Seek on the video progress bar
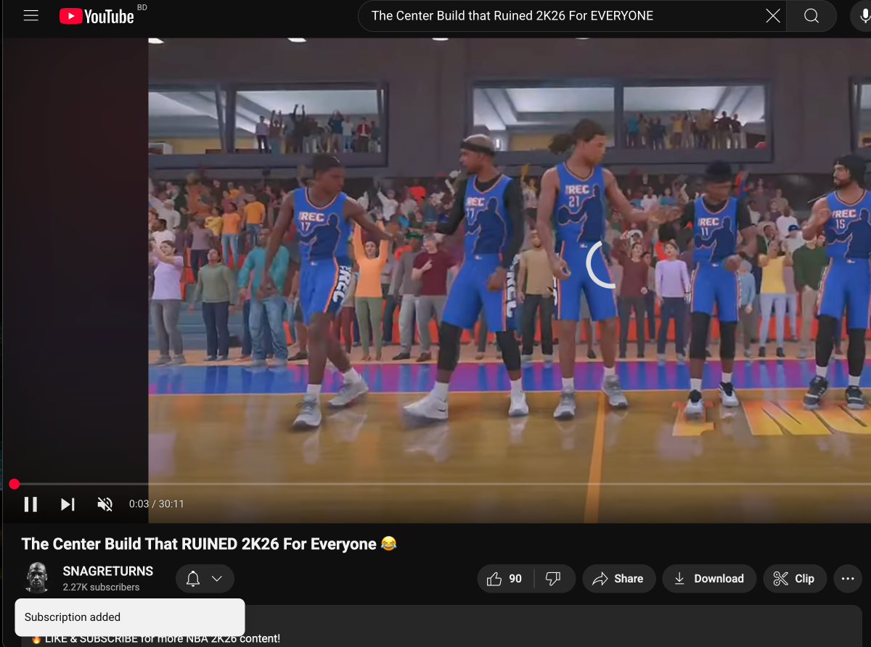The image size is (871, 647). coord(435,484)
